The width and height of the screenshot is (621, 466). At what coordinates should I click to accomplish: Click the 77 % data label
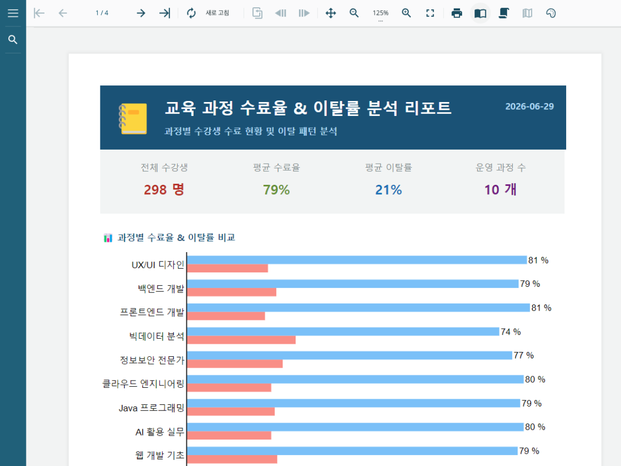[524, 356]
